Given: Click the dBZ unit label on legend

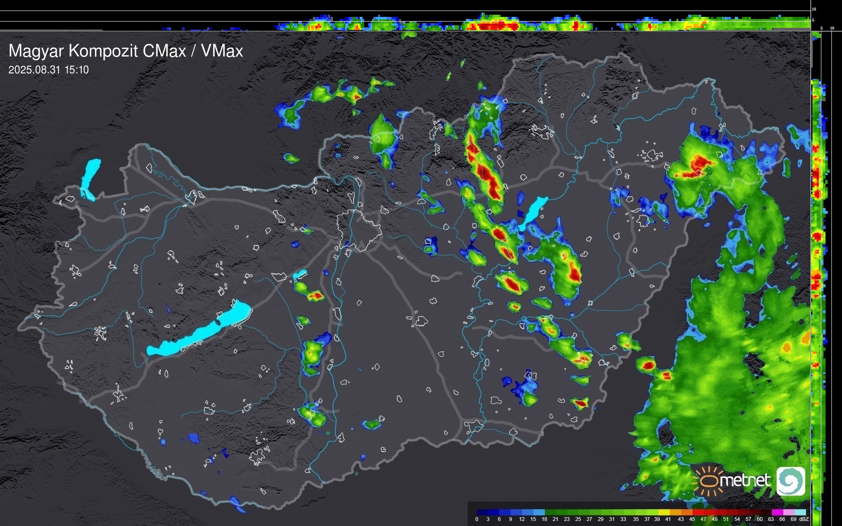Looking at the screenshot, I should [804, 519].
